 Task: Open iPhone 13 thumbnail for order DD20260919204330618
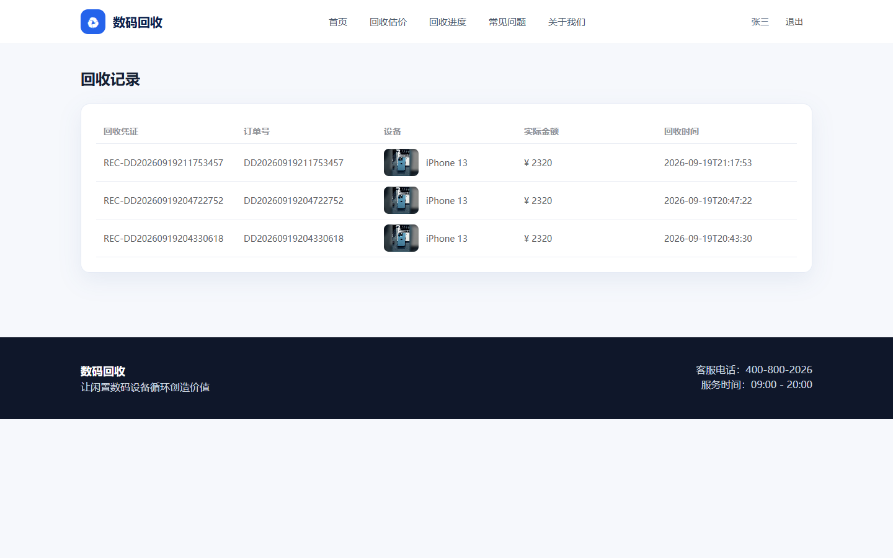pos(401,238)
